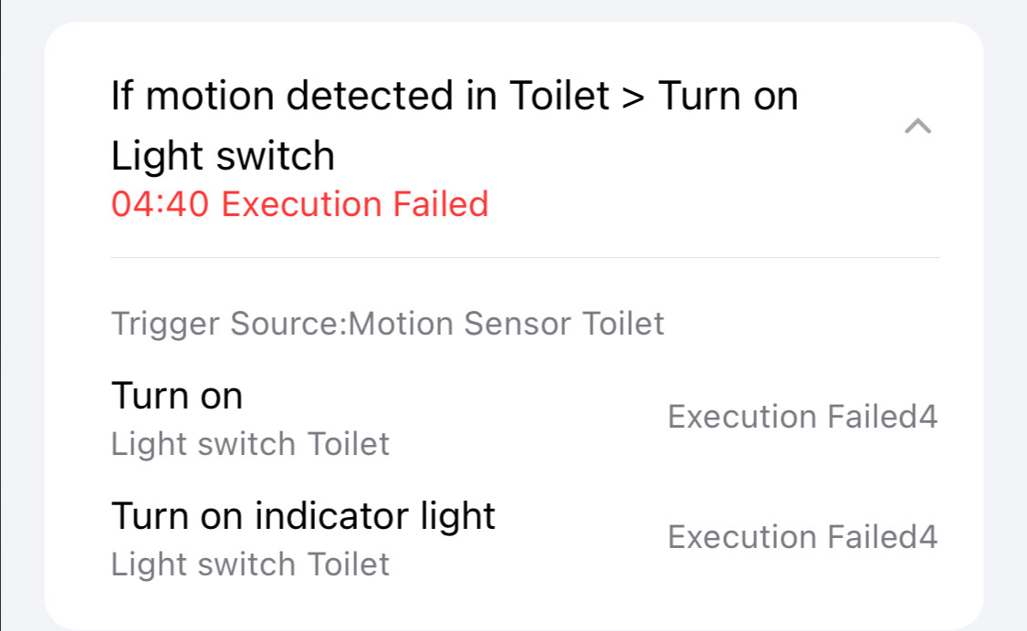
Task: Click the gray background left of the card
Action: click(x=22, y=319)
